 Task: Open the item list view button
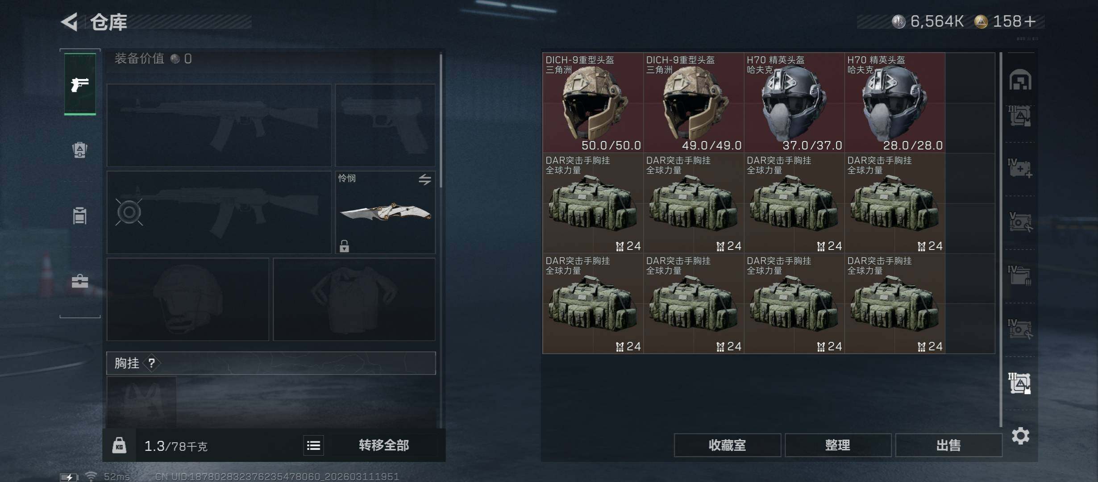[314, 445]
